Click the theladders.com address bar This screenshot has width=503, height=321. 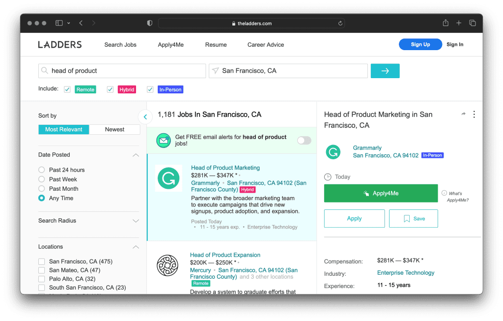251,24
